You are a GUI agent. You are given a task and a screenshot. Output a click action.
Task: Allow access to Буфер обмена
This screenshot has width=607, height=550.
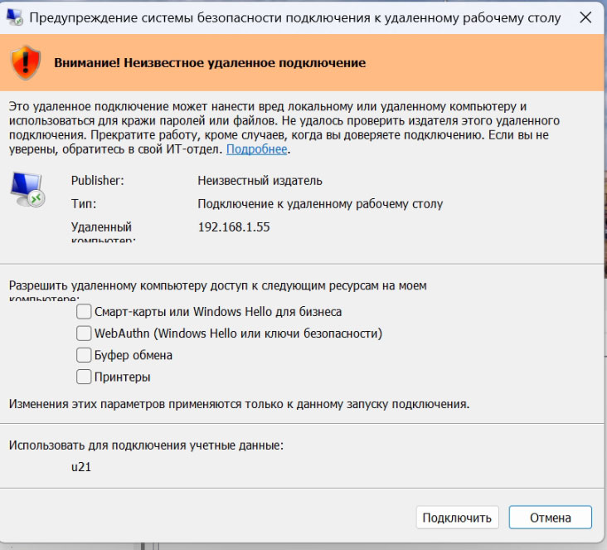point(84,355)
